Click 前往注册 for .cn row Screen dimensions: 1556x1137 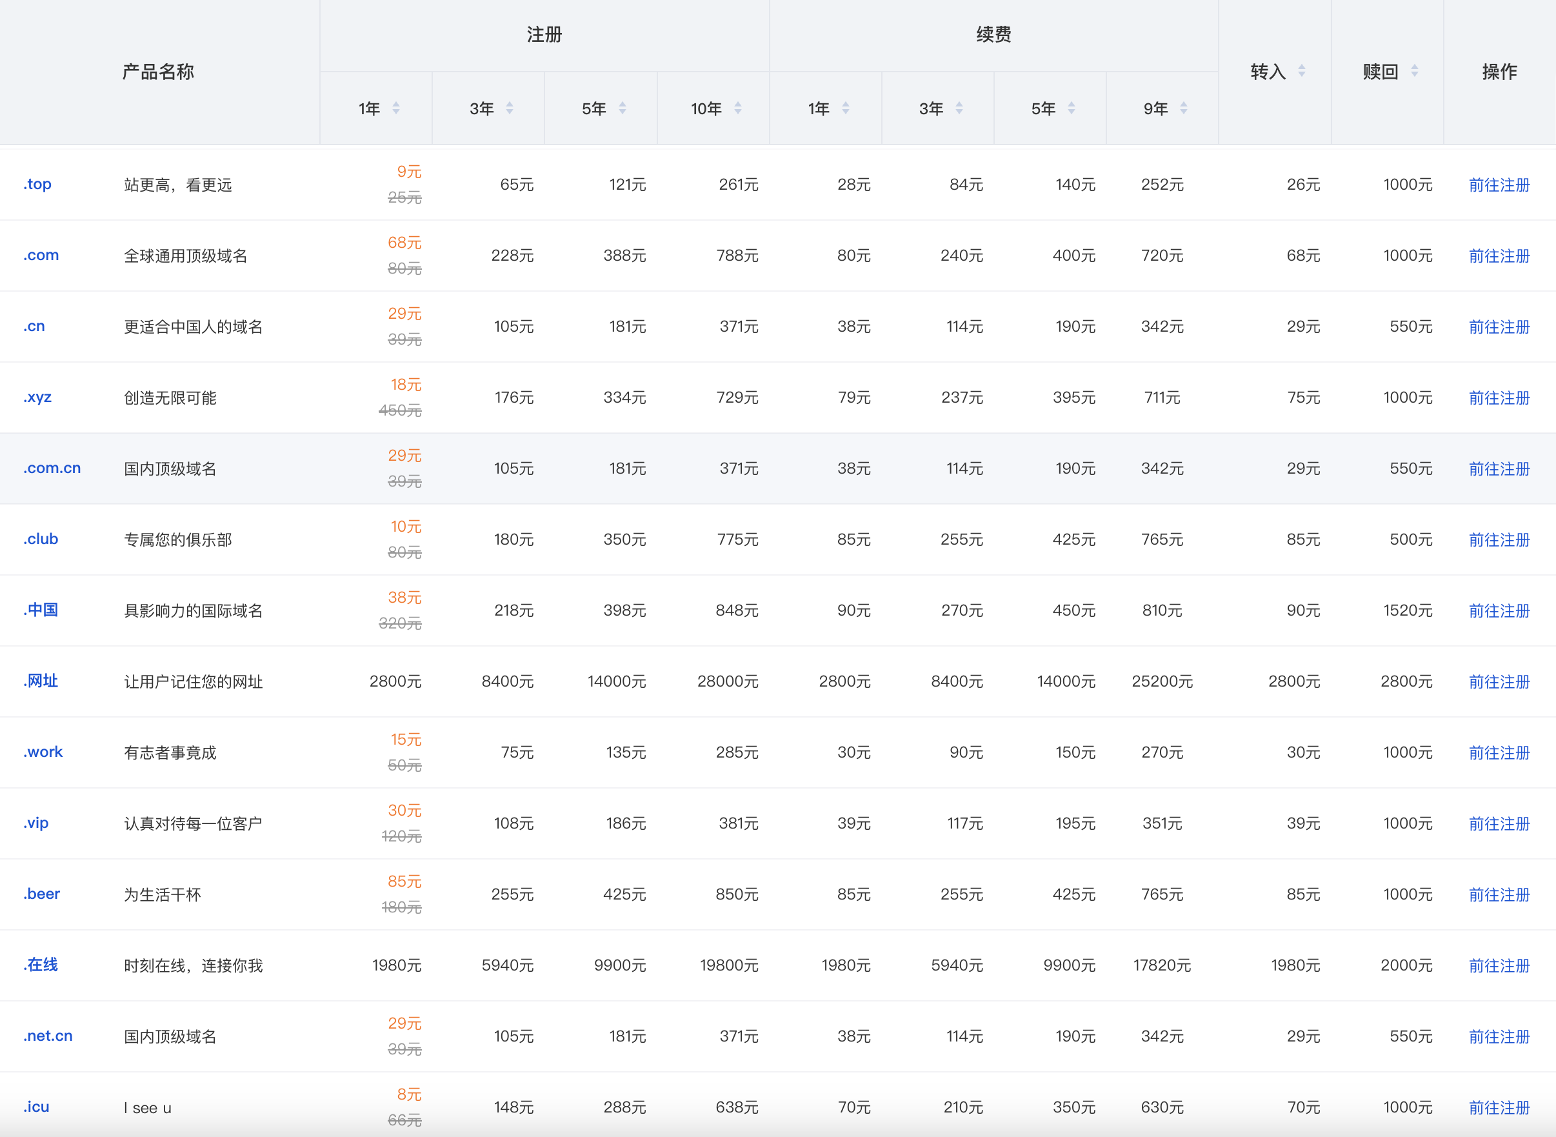click(1500, 327)
